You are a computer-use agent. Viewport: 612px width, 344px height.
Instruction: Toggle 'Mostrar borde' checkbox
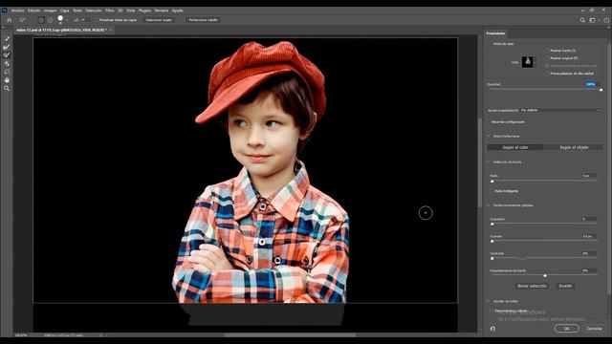[x=547, y=51]
